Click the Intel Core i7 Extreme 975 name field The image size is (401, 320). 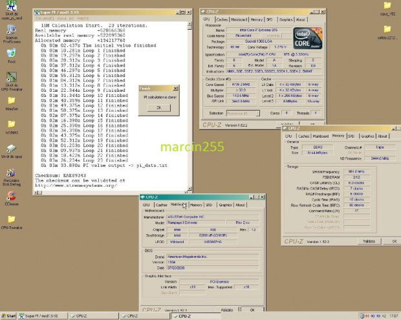[x=259, y=30]
